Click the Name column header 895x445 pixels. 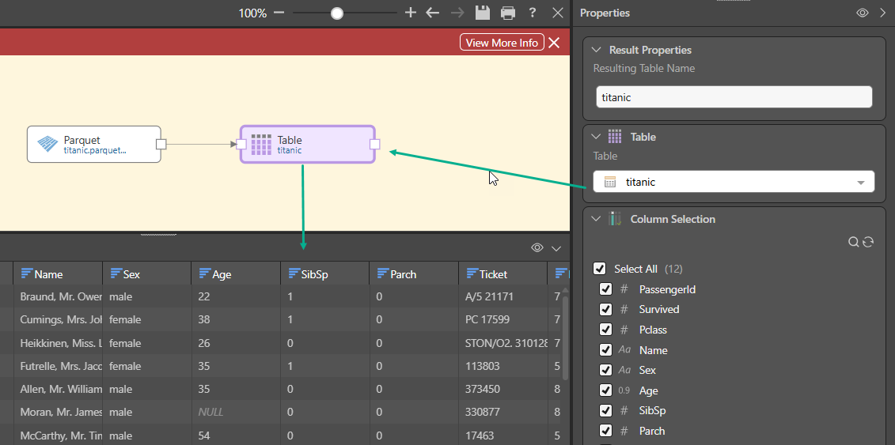click(58, 274)
